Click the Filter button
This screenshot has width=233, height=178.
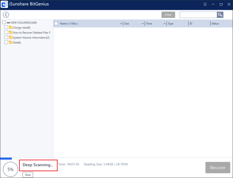click(168, 15)
